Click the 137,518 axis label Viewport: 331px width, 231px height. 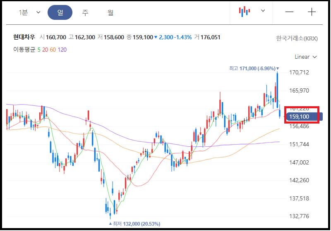point(299,198)
